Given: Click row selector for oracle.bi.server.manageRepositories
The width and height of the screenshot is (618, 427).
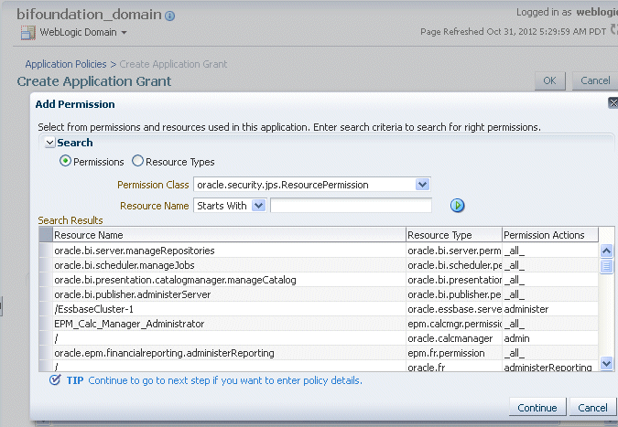Looking at the screenshot, I should pos(46,251).
